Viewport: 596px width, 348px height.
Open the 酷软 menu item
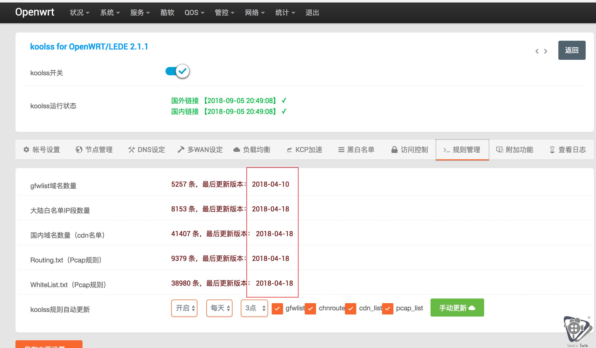pos(167,12)
